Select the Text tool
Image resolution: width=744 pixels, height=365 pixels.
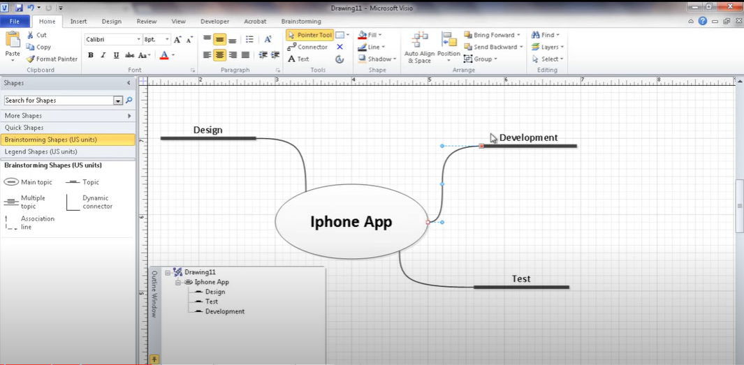298,59
